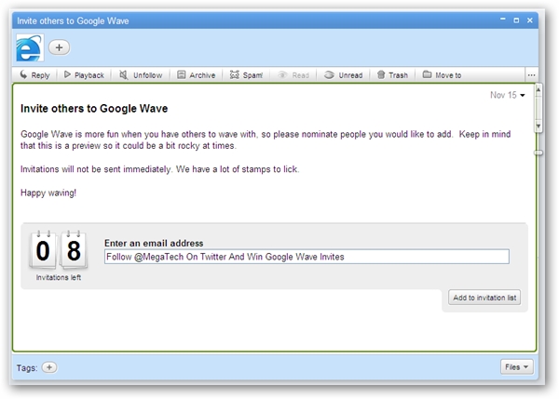The image size is (559, 399).
Task: Click Add to invitation list button
Action: [484, 298]
